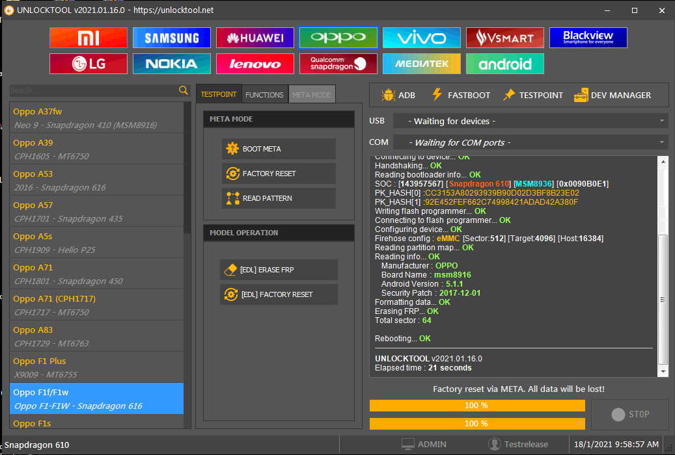Click the Fastboot lightning icon
Screen dimensions: 675x455
(x=437, y=95)
